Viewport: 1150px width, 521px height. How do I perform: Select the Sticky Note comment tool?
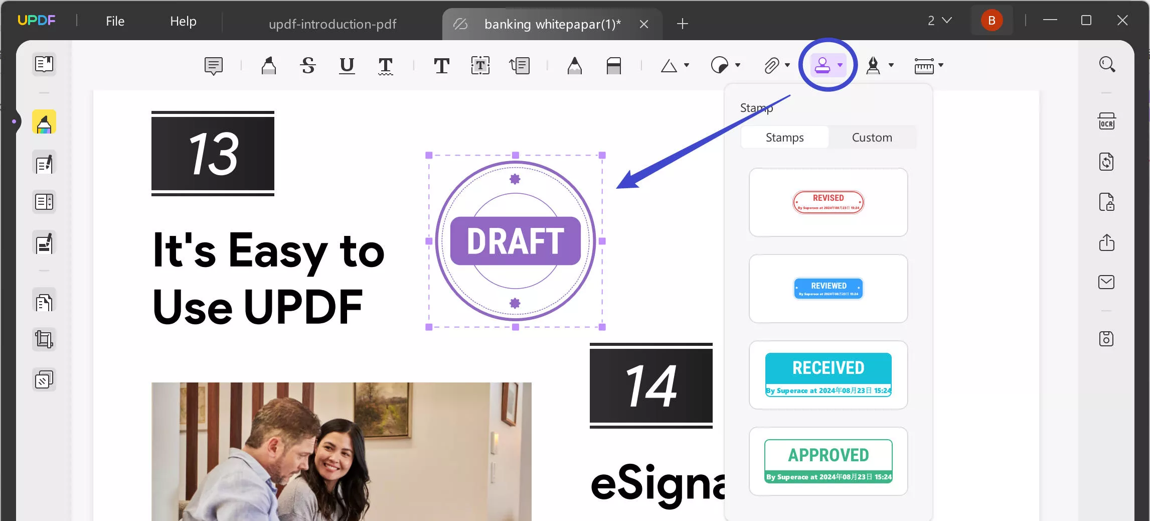(x=214, y=66)
